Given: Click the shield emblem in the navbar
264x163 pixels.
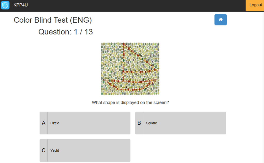Looking at the screenshot, I should [x=5, y=5].
